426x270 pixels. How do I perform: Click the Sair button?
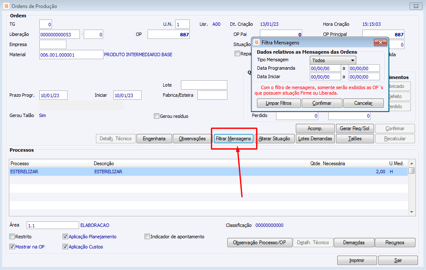398,260
